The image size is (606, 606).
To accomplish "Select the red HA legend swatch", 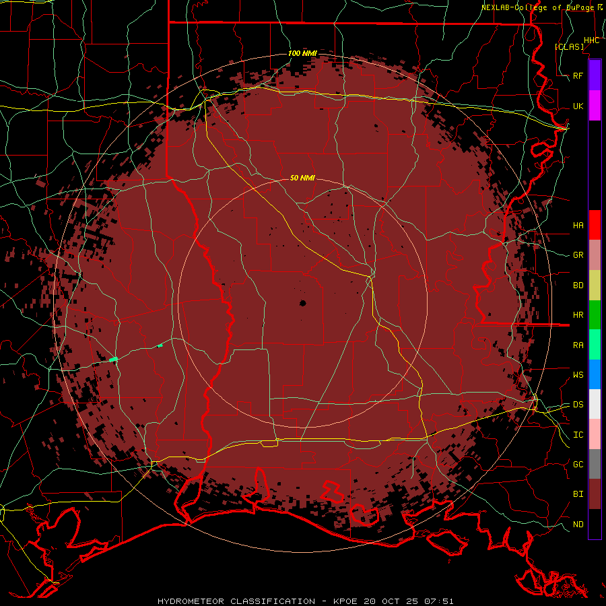I will tap(595, 225).
